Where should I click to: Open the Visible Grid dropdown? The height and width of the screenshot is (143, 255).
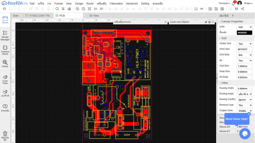[244, 44]
